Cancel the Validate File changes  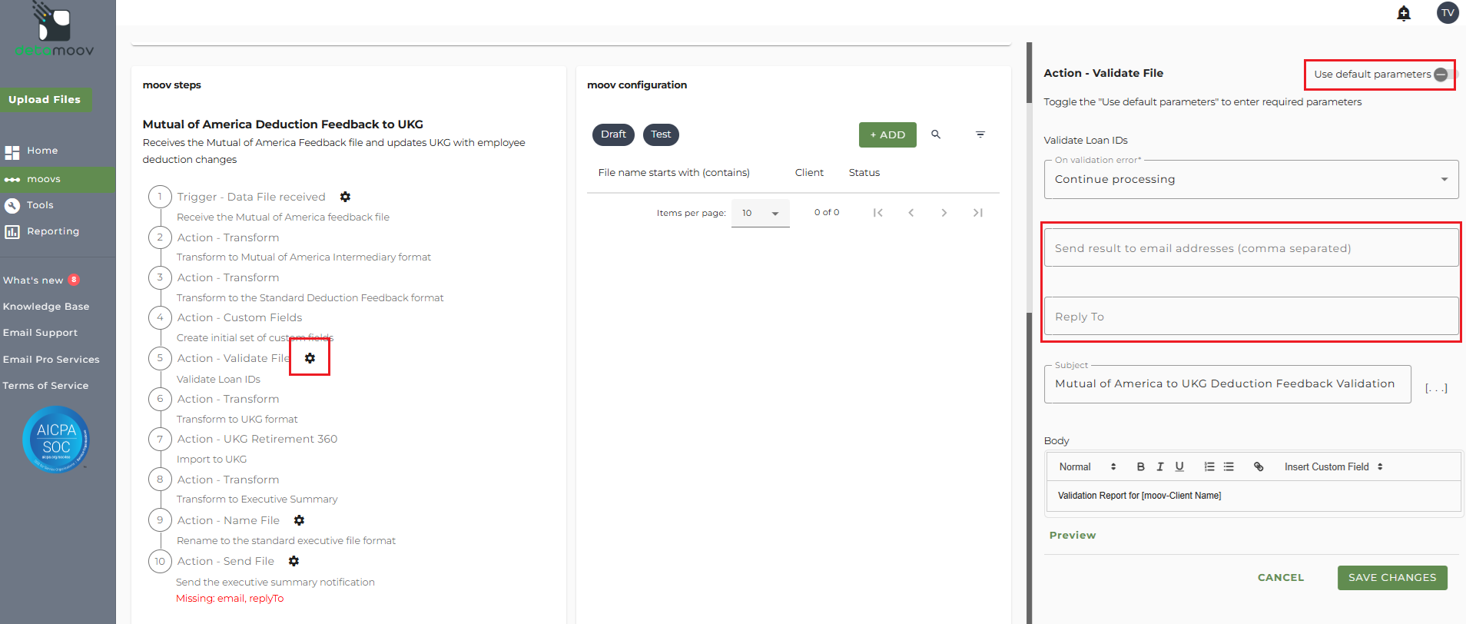click(x=1281, y=578)
